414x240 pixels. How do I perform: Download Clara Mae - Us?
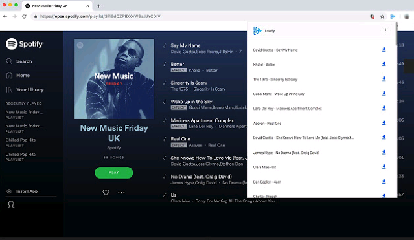384,167
